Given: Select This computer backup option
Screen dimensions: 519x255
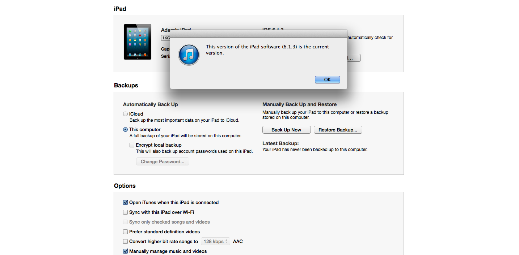Looking at the screenshot, I should [125, 129].
